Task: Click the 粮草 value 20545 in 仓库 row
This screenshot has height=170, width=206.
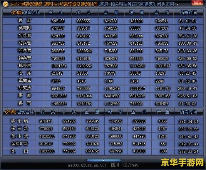Action: 136,74
